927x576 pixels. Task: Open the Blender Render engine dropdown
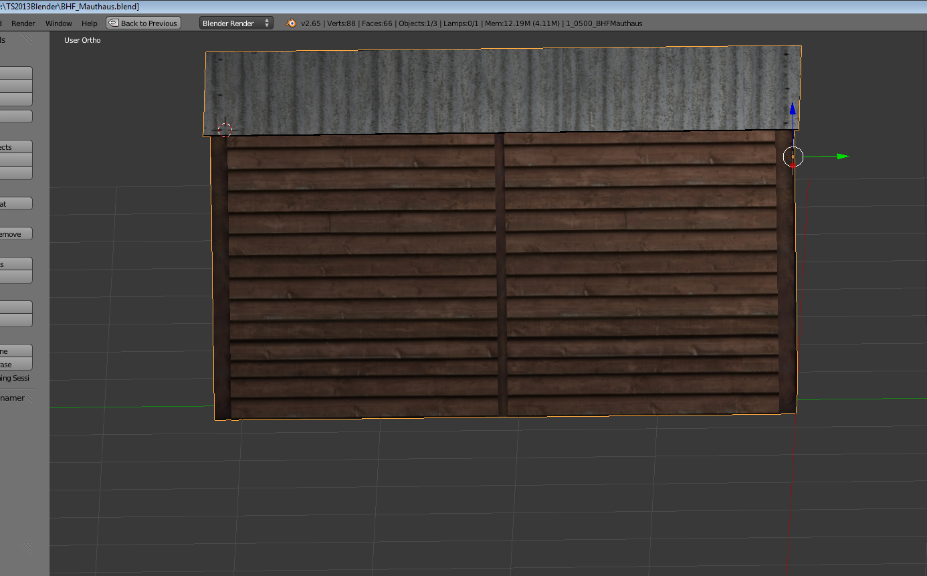[x=236, y=23]
